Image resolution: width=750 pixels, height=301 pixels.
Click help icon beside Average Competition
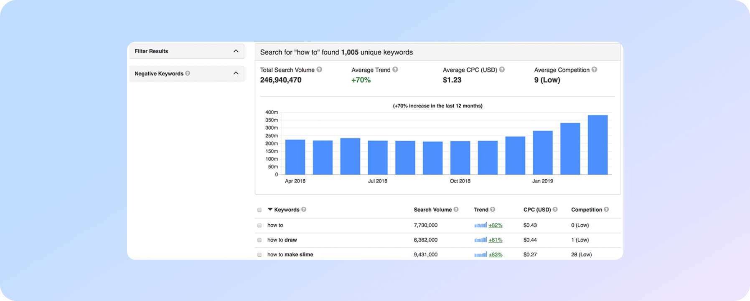[x=594, y=70]
